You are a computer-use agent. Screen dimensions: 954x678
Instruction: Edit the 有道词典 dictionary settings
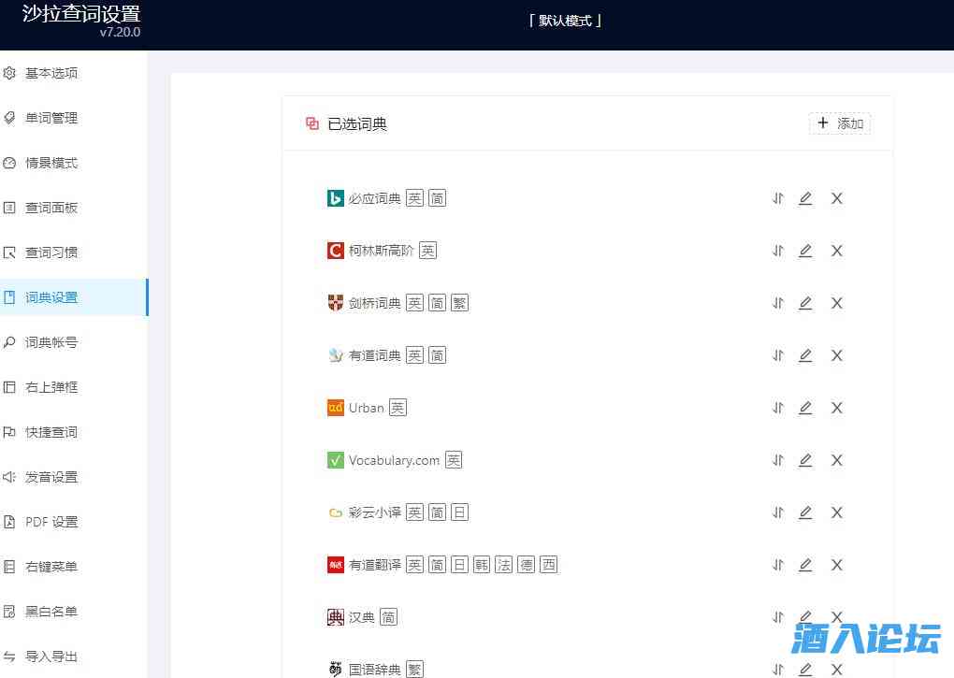[805, 355]
